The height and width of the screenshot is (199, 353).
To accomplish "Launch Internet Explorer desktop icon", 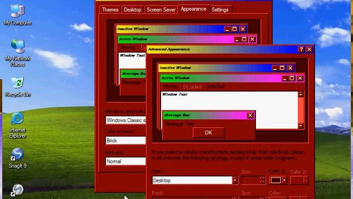I will tap(18, 125).
